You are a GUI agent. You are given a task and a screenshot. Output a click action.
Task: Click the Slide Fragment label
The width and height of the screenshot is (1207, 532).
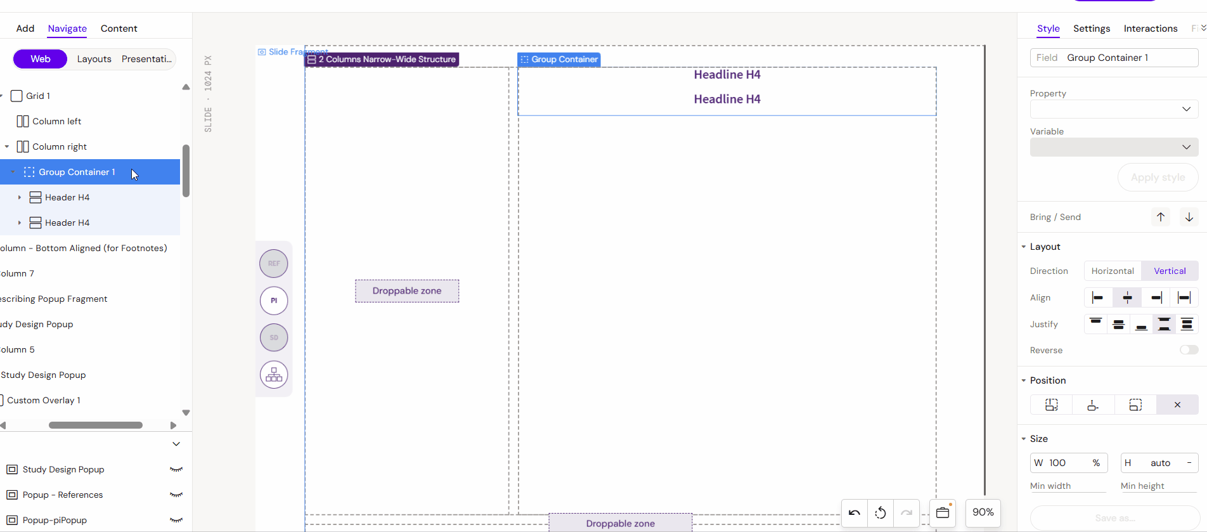click(x=293, y=51)
